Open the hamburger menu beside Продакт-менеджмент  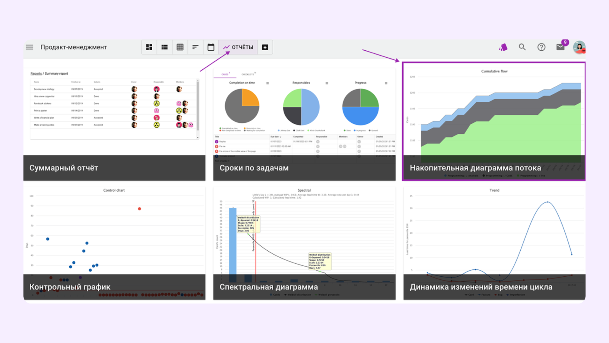[x=29, y=47]
